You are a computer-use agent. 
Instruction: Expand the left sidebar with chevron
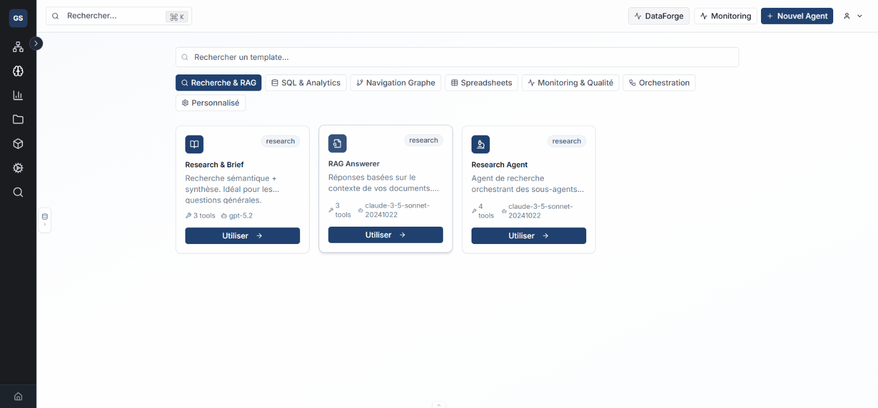point(36,43)
